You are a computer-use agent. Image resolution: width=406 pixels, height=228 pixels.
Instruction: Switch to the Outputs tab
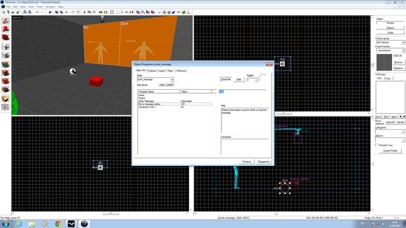[x=152, y=70]
